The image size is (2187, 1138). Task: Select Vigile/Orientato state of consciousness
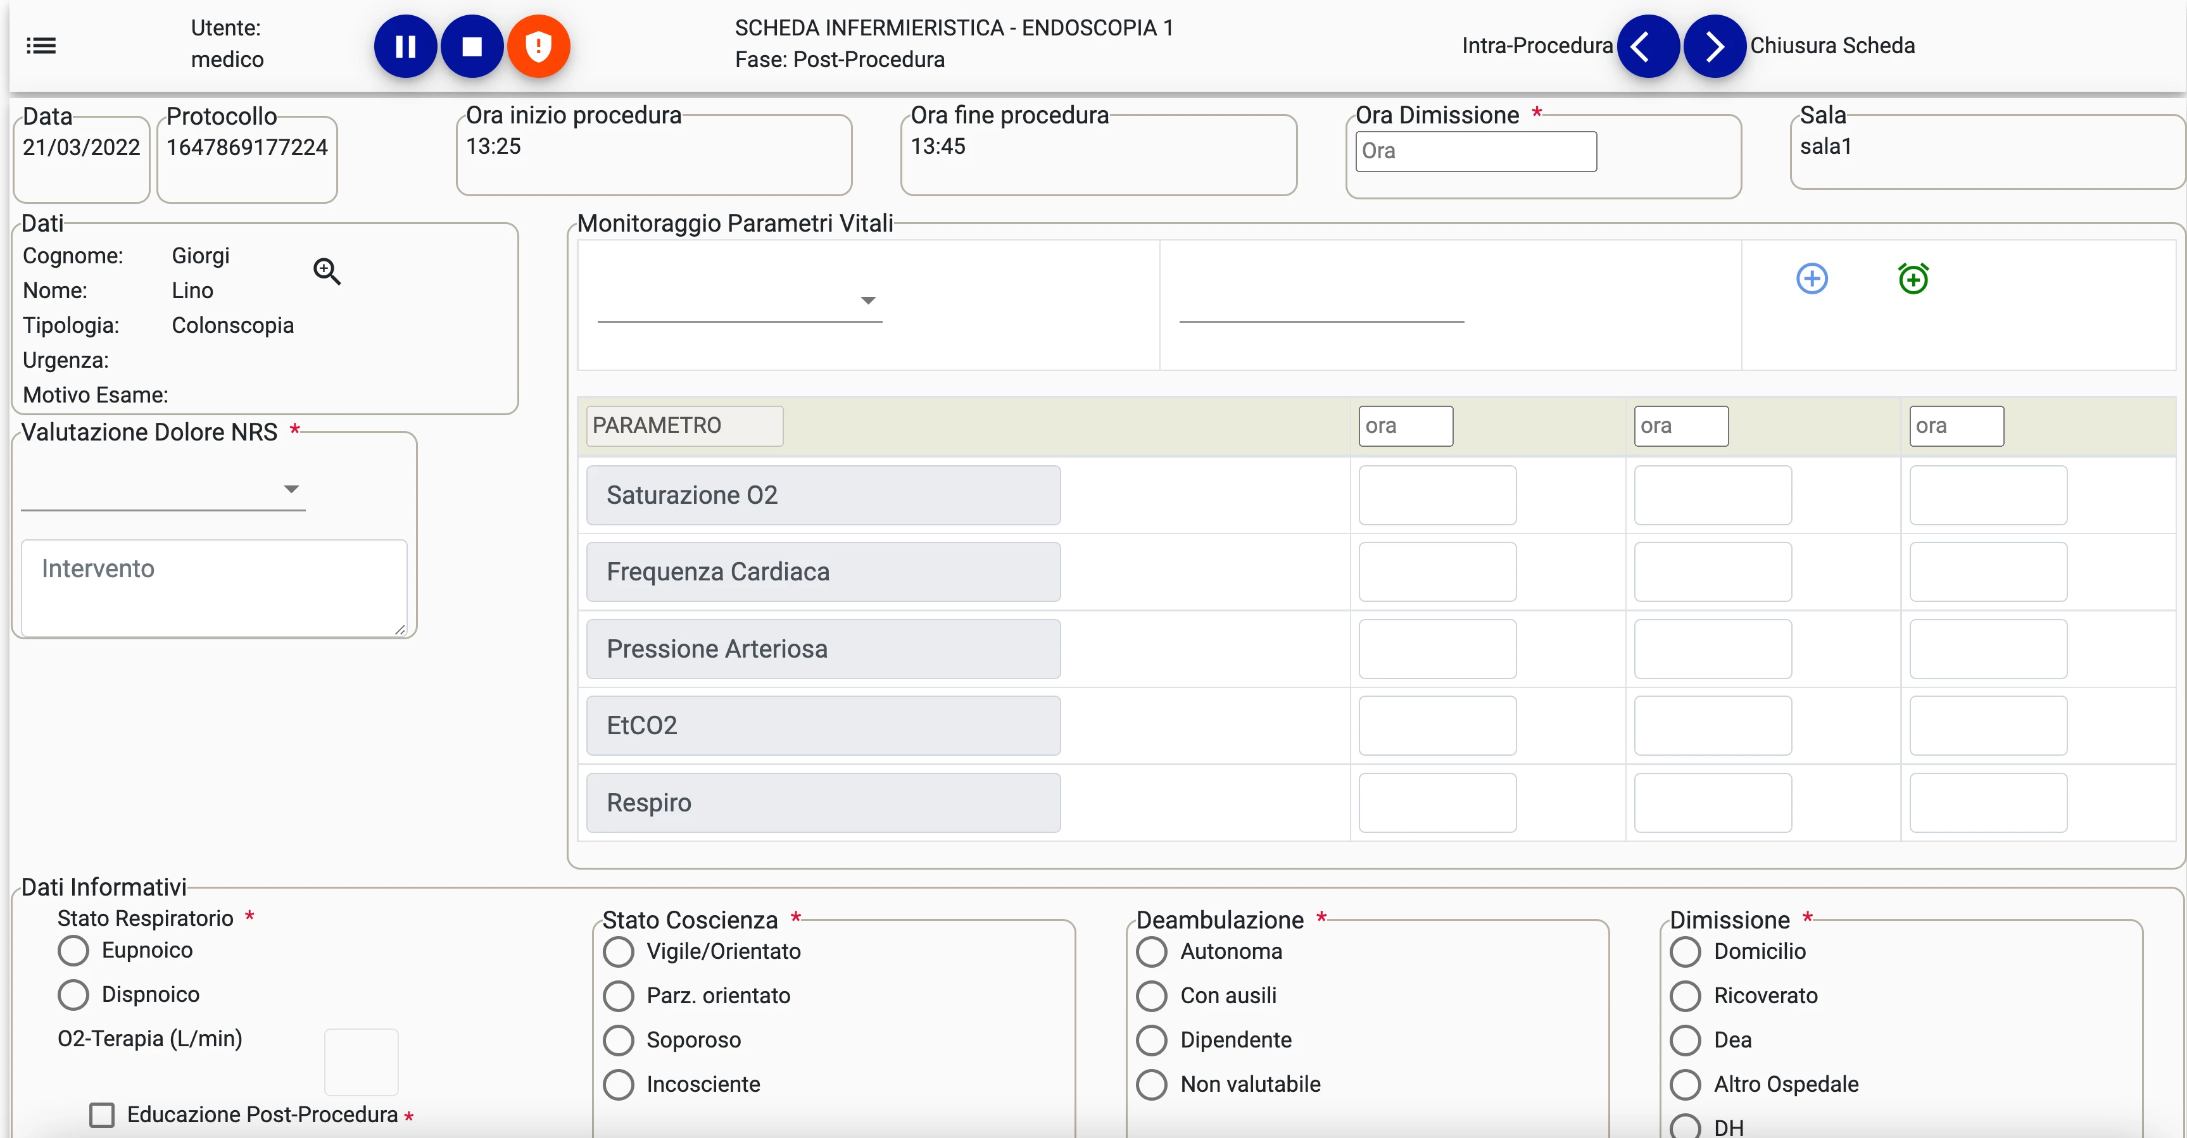tap(619, 952)
